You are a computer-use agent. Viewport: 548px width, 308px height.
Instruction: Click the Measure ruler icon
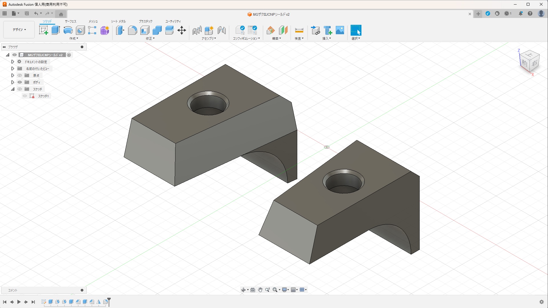tap(299, 30)
